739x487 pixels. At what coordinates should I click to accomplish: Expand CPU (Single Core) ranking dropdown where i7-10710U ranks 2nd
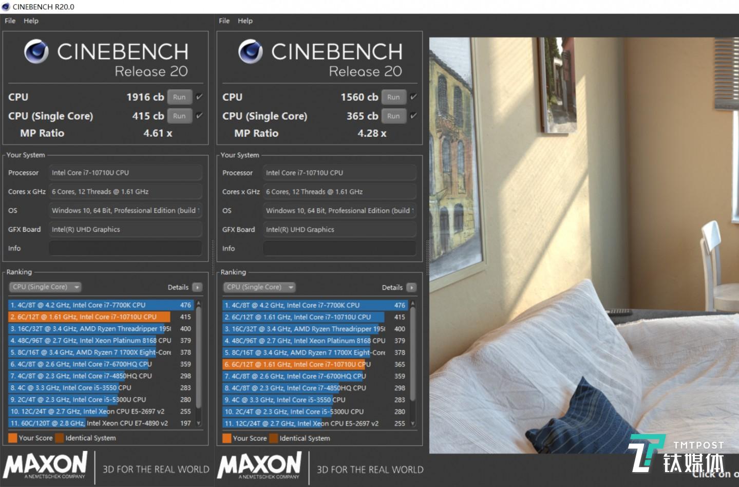coord(46,287)
